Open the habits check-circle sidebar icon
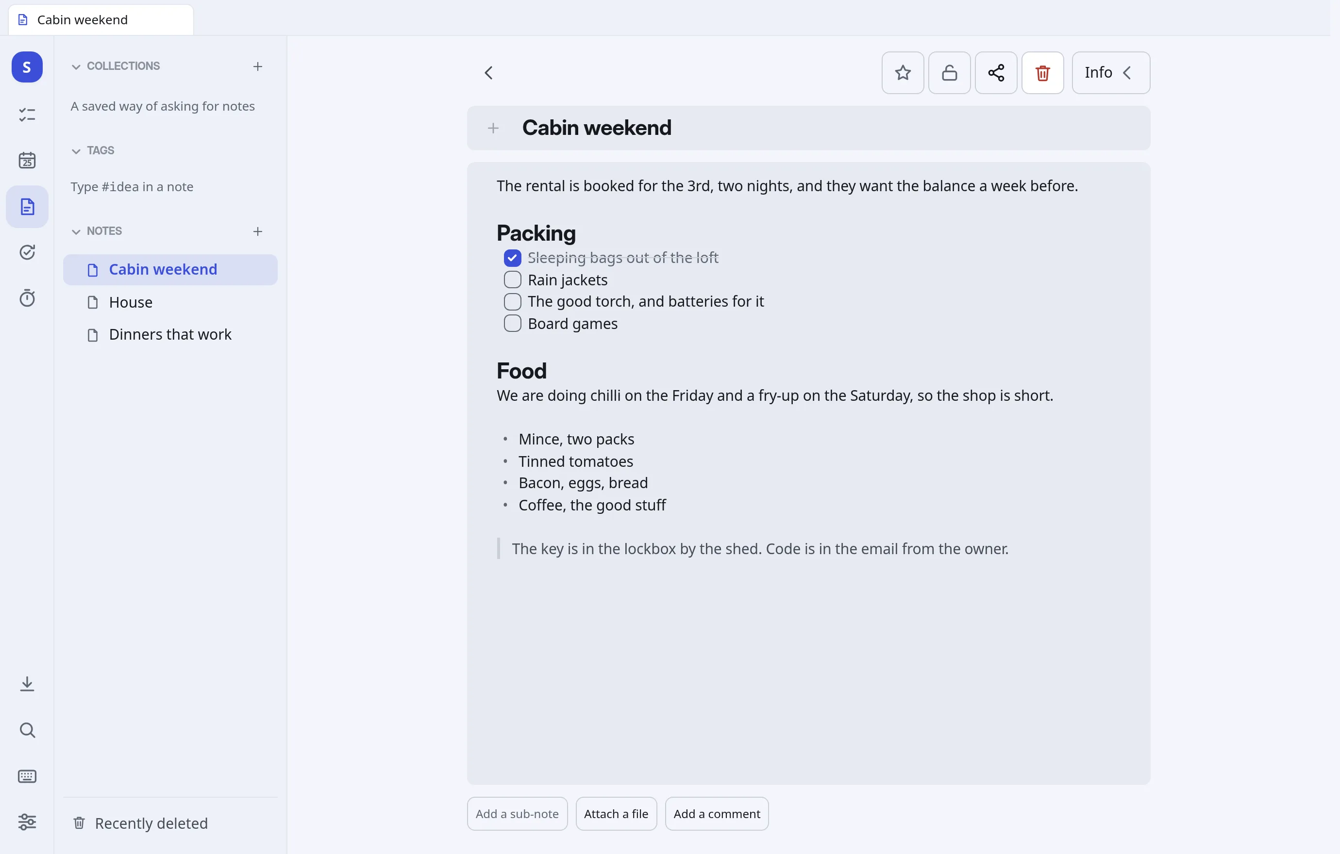This screenshot has width=1340, height=854. click(x=27, y=252)
